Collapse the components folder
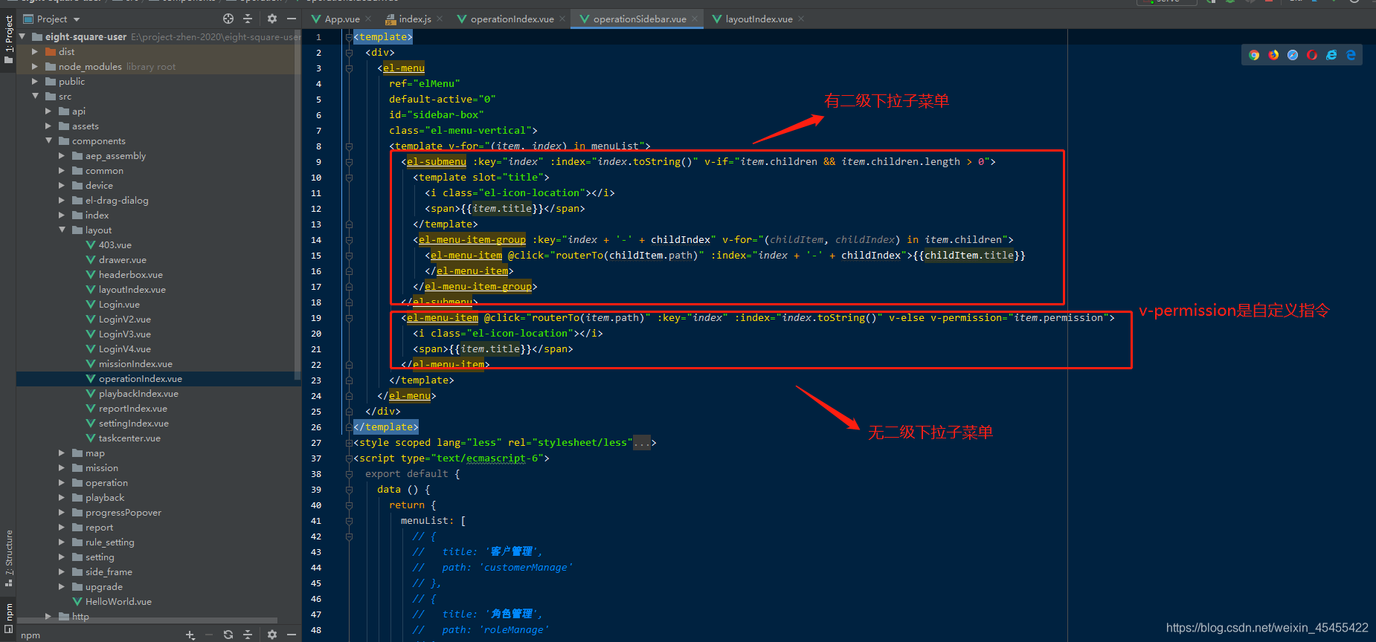 pos(48,140)
